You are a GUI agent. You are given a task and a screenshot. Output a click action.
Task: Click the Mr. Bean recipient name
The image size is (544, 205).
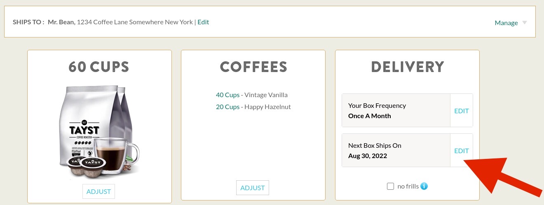(x=61, y=22)
